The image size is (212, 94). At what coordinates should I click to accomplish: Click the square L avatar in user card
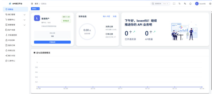[37, 18]
